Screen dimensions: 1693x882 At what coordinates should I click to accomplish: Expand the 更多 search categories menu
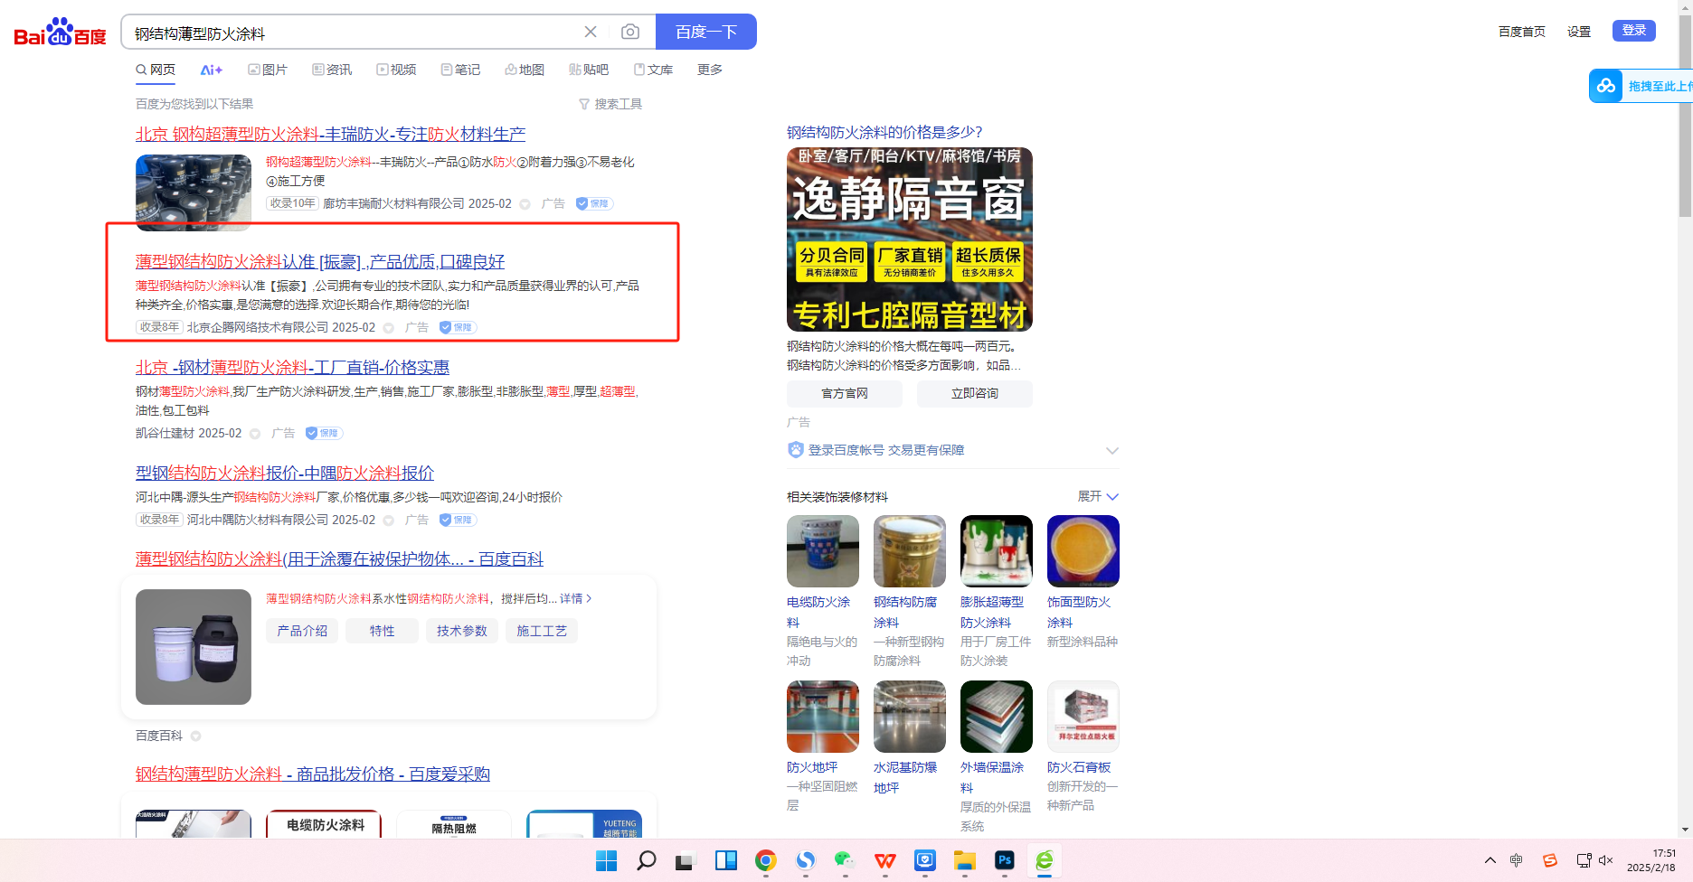(710, 70)
